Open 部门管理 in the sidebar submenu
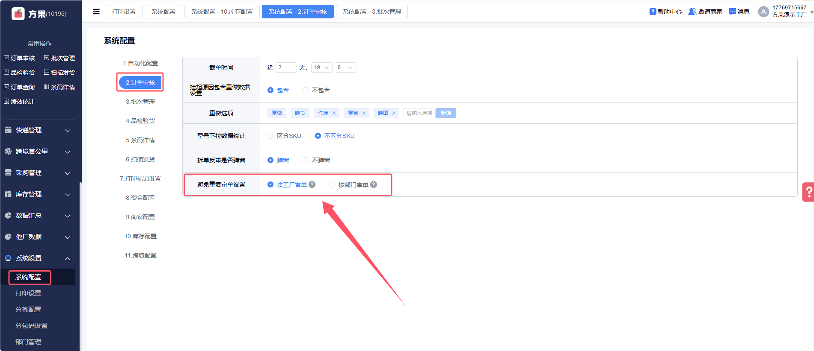The image size is (814, 351). click(x=28, y=342)
